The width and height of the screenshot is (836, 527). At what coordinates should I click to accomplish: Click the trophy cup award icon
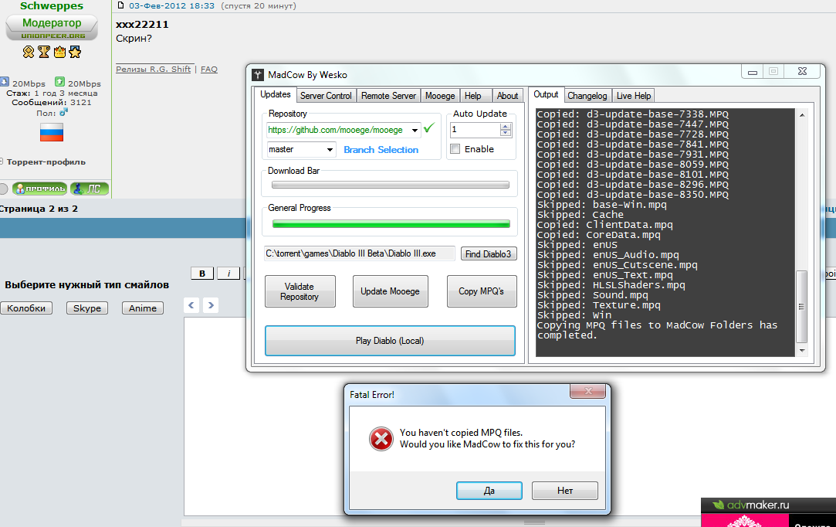tap(44, 52)
